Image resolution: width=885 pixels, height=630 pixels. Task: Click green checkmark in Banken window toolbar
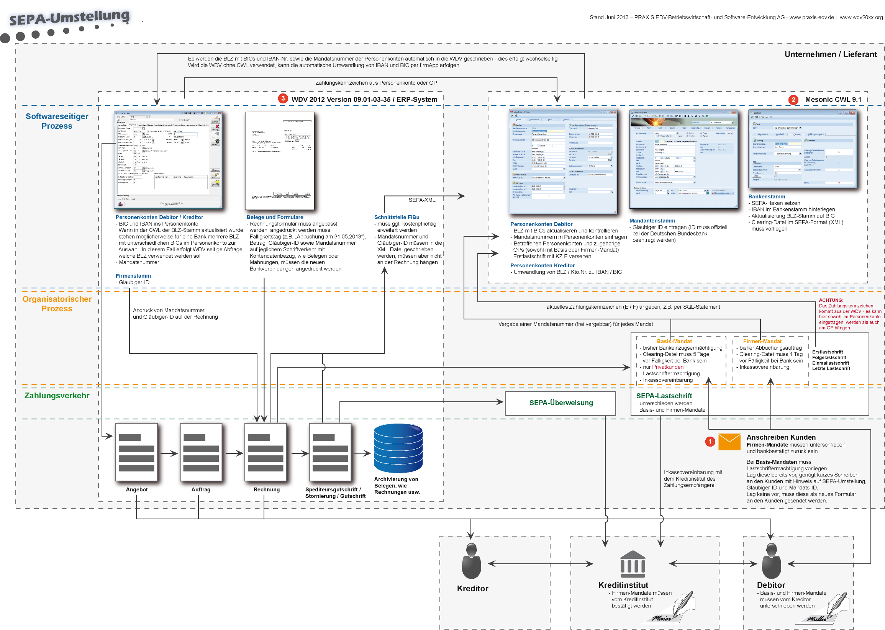click(752, 117)
